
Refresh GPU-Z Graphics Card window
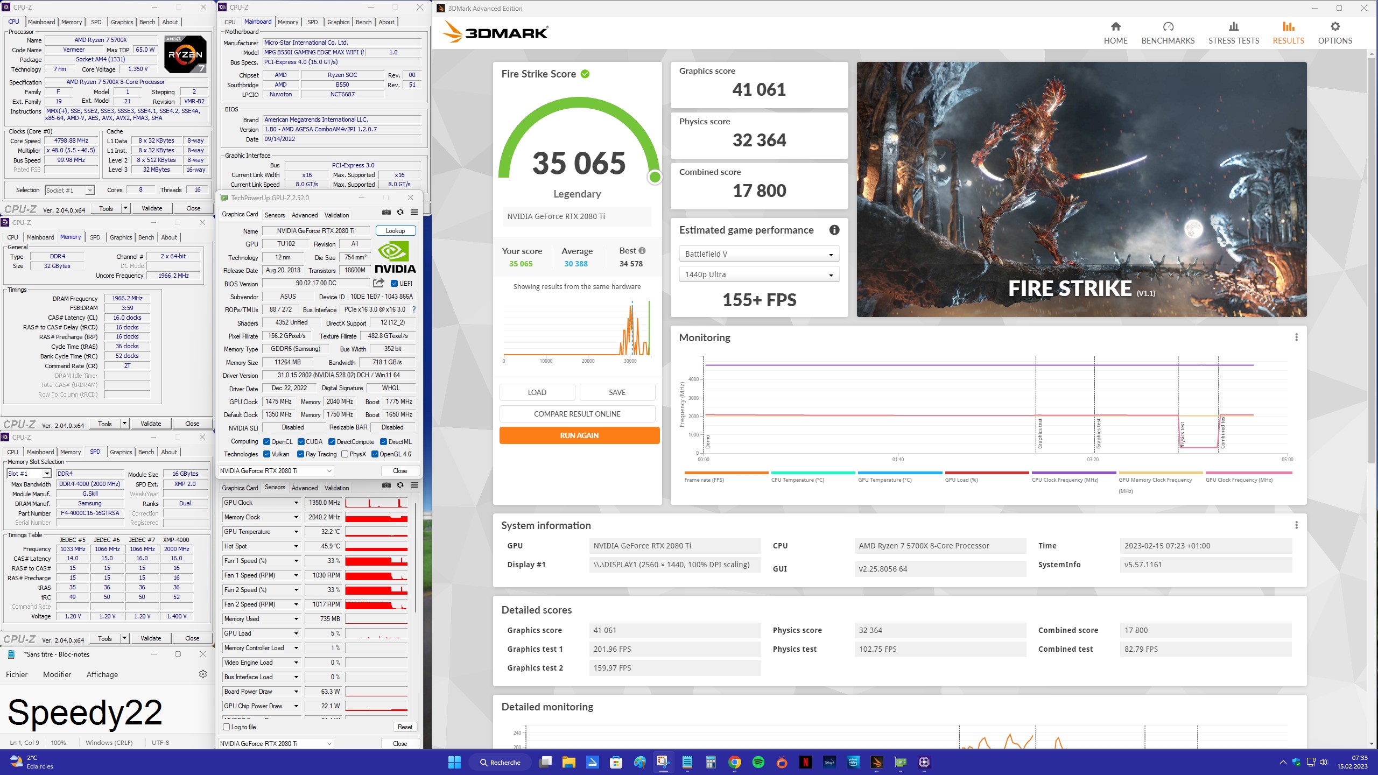(400, 212)
